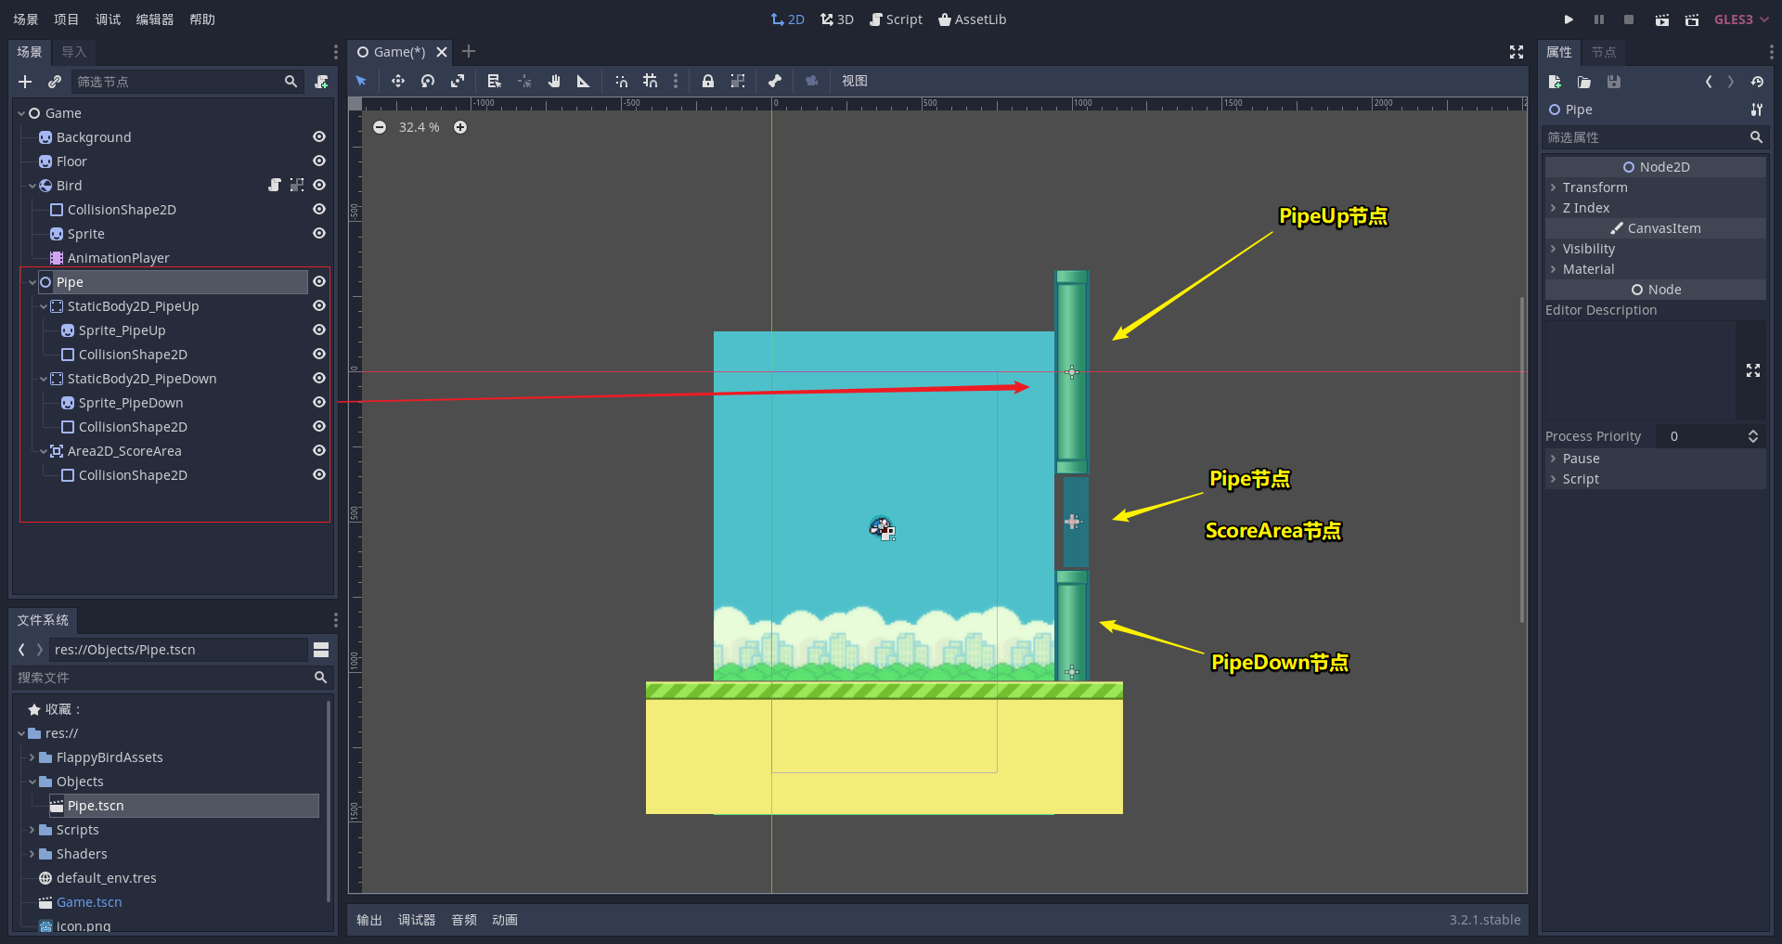
Task: Select the Scale Mode tool
Action: pyautogui.click(x=457, y=82)
